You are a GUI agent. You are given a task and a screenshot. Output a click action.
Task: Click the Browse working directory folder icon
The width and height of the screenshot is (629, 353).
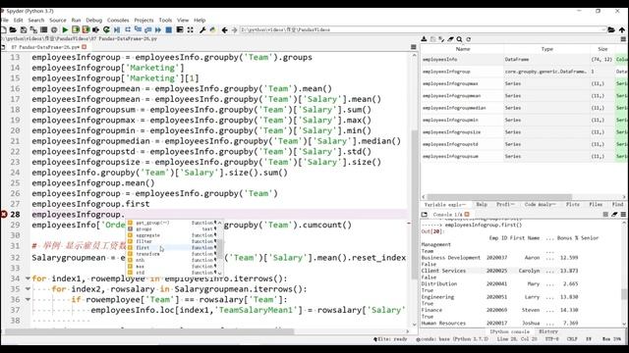[x=611, y=29]
